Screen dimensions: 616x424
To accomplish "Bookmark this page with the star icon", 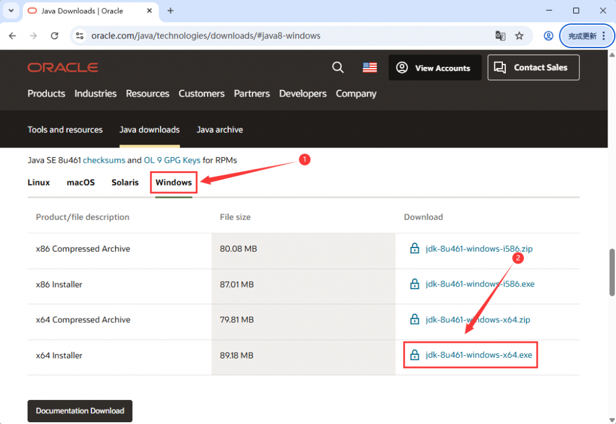I will pos(519,36).
